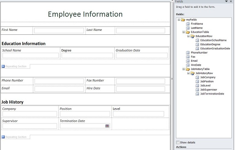Select the EducationGraduationDate tree label
Viewport: 235px width, 150px height.
click(x=215, y=48)
